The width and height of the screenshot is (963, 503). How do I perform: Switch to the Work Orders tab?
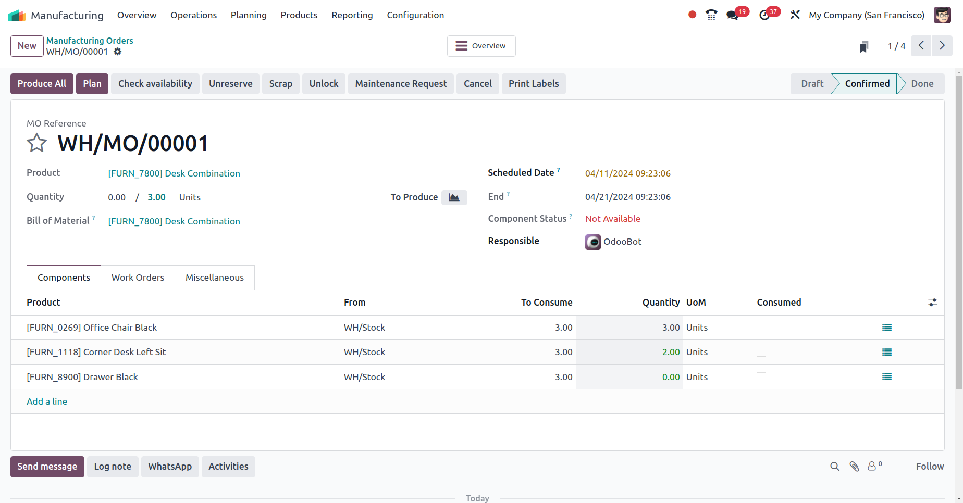(137, 277)
